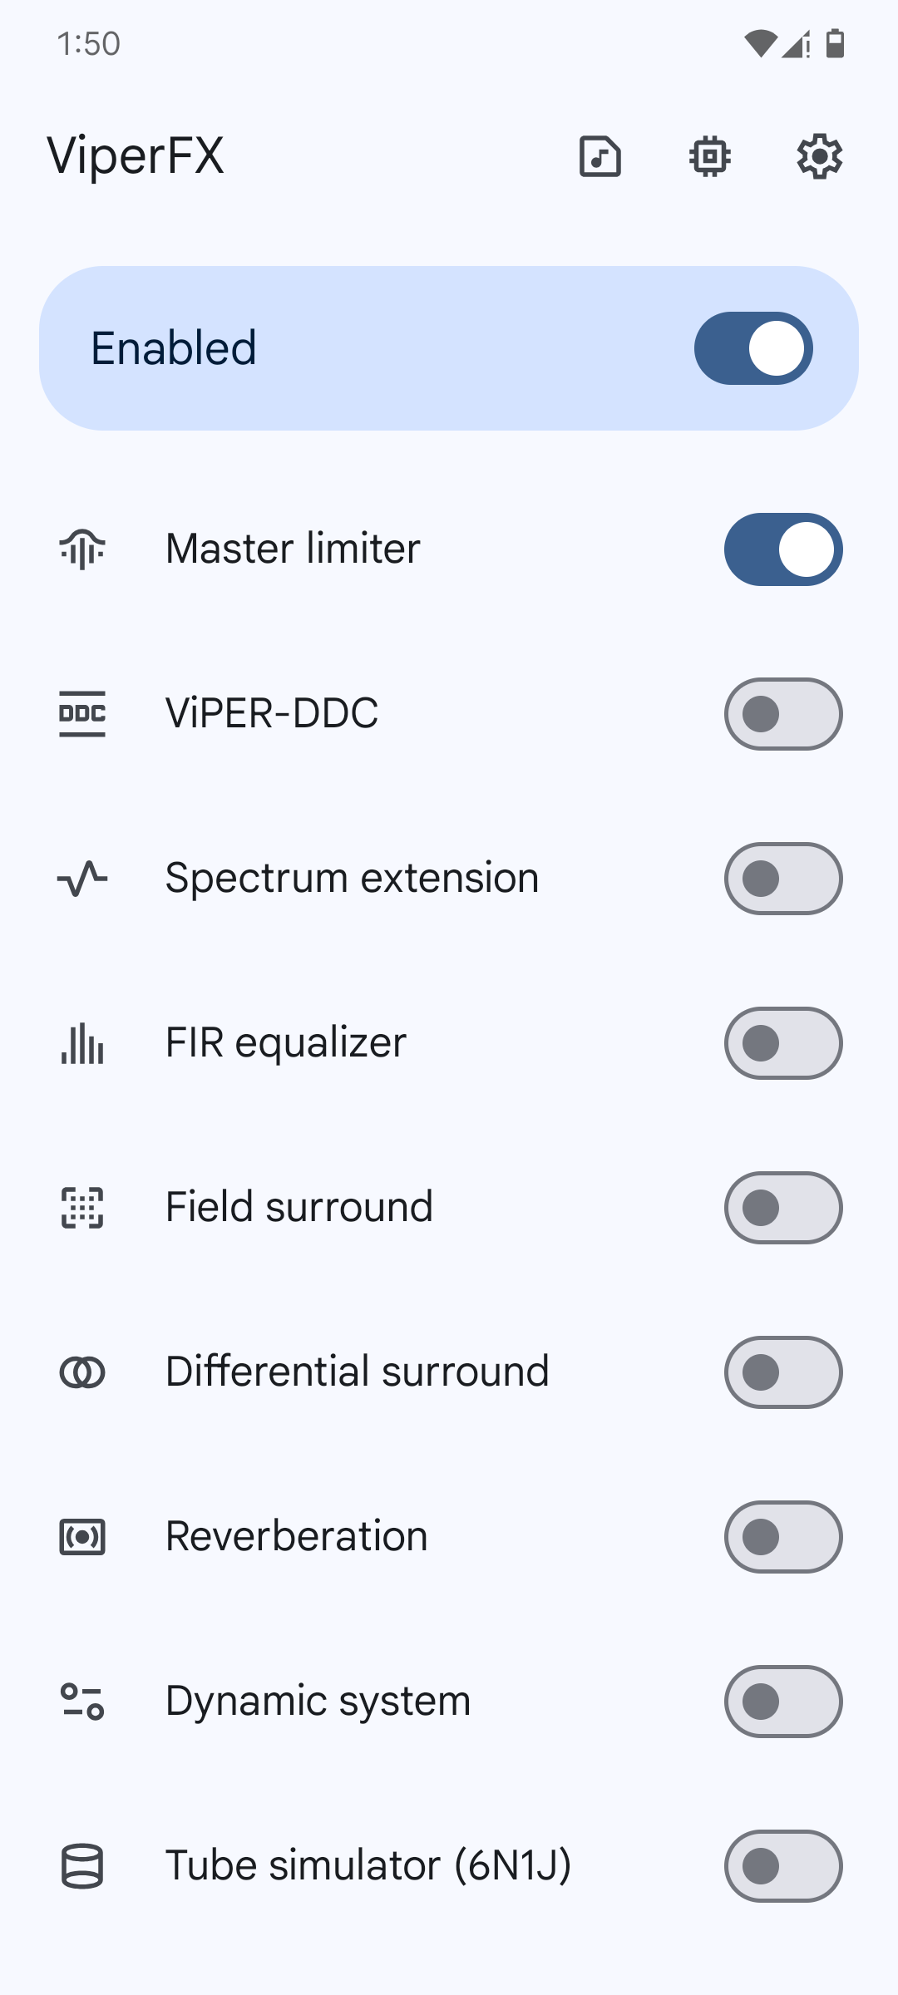This screenshot has width=898, height=1995.
Task: Open the Dynamic system options
Action: pos(318,1702)
